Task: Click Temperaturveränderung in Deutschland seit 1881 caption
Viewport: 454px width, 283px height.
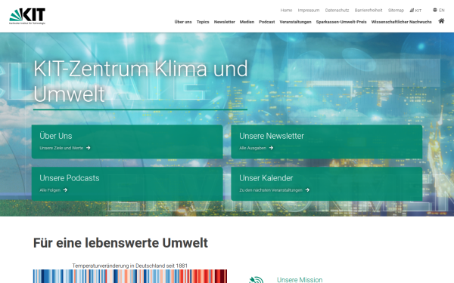Action: (x=130, y=266)
